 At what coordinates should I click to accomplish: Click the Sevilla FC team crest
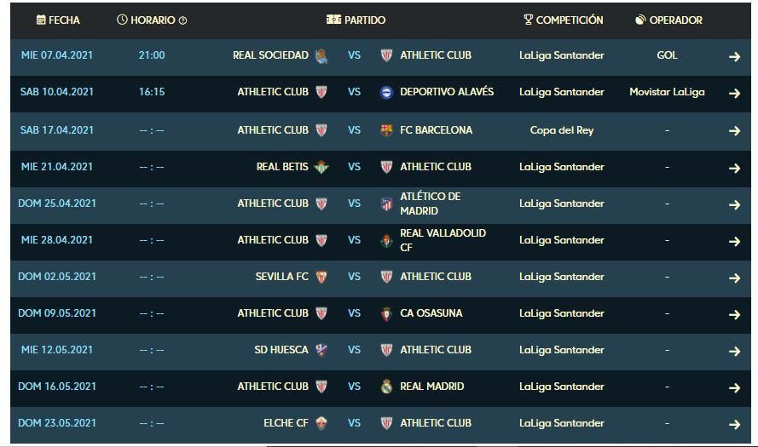tap(321, 277)
